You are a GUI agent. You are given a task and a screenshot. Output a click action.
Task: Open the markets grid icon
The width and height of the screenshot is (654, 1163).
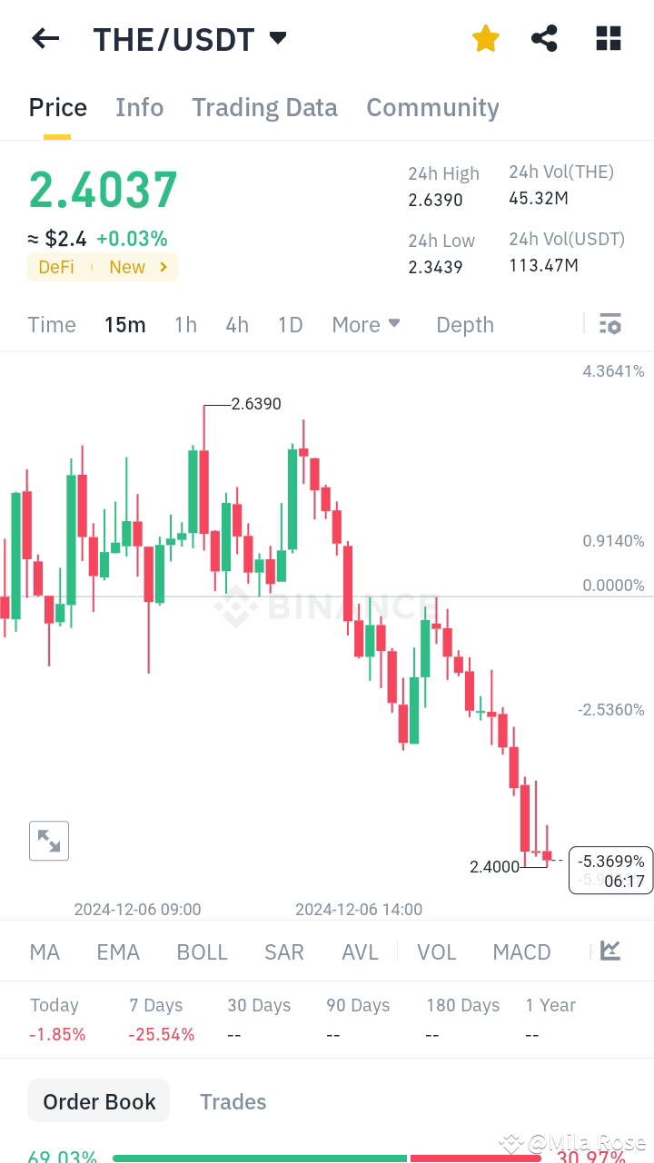(607, 38)
